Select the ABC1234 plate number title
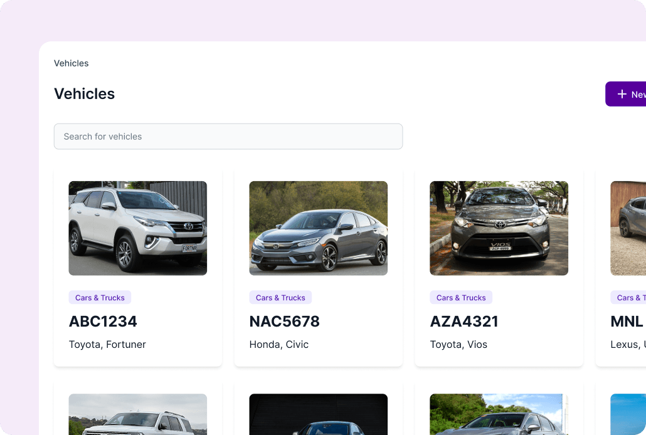Screen dimensions: 646x435 click(103, 322)
